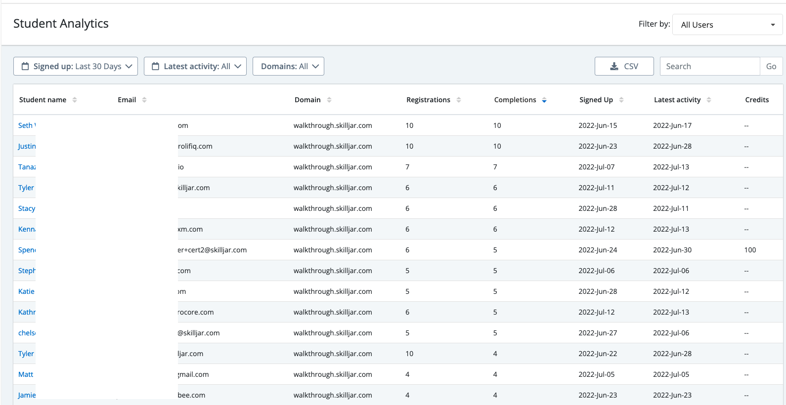Click the Signed Up date 2022-Jul-07
The width and height of the screenshot is (786, 405).
(x=597, y=167)
